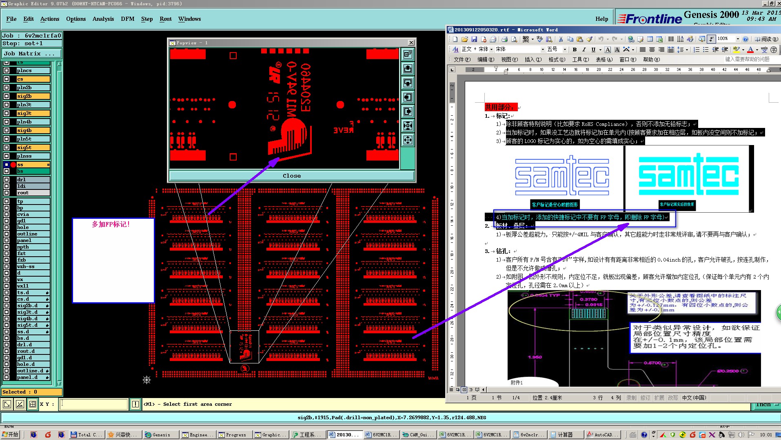The image size is (781, 440).
Task: Click the Align Left icon in Word
Action: click(642, 49)
